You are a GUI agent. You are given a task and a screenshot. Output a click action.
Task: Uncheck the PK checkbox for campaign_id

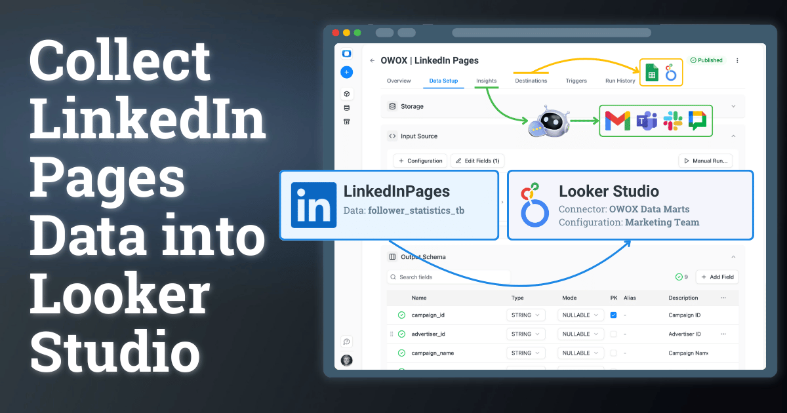click(613, 315)
